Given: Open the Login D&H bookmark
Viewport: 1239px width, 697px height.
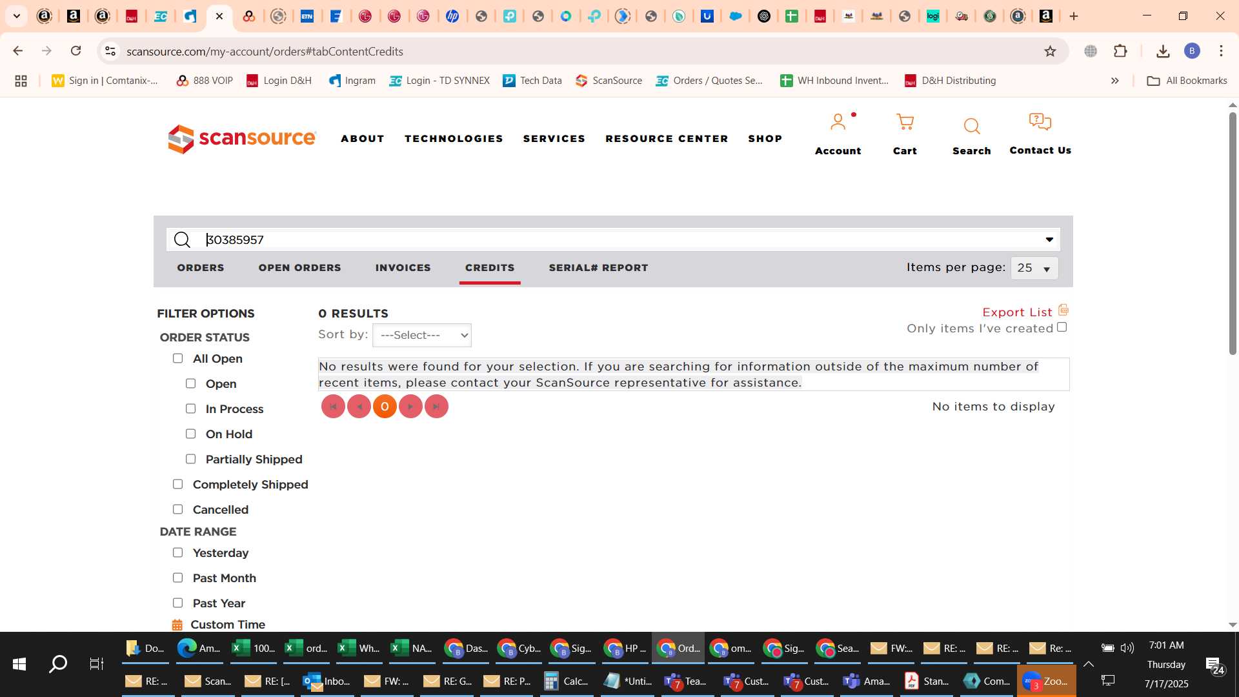Looking at the screenshot, I should (x=279, y=81).
